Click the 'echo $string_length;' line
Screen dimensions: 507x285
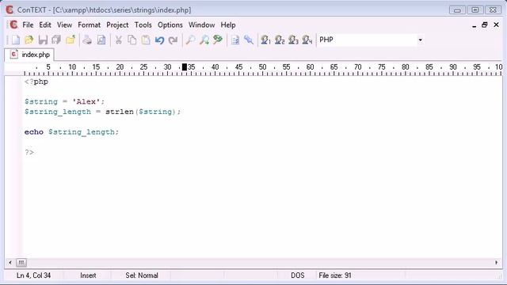(x=72, y=132)
